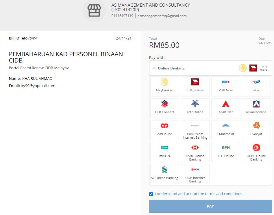Click merchant email asmanagementhq@gmail.com

(162, 16)
